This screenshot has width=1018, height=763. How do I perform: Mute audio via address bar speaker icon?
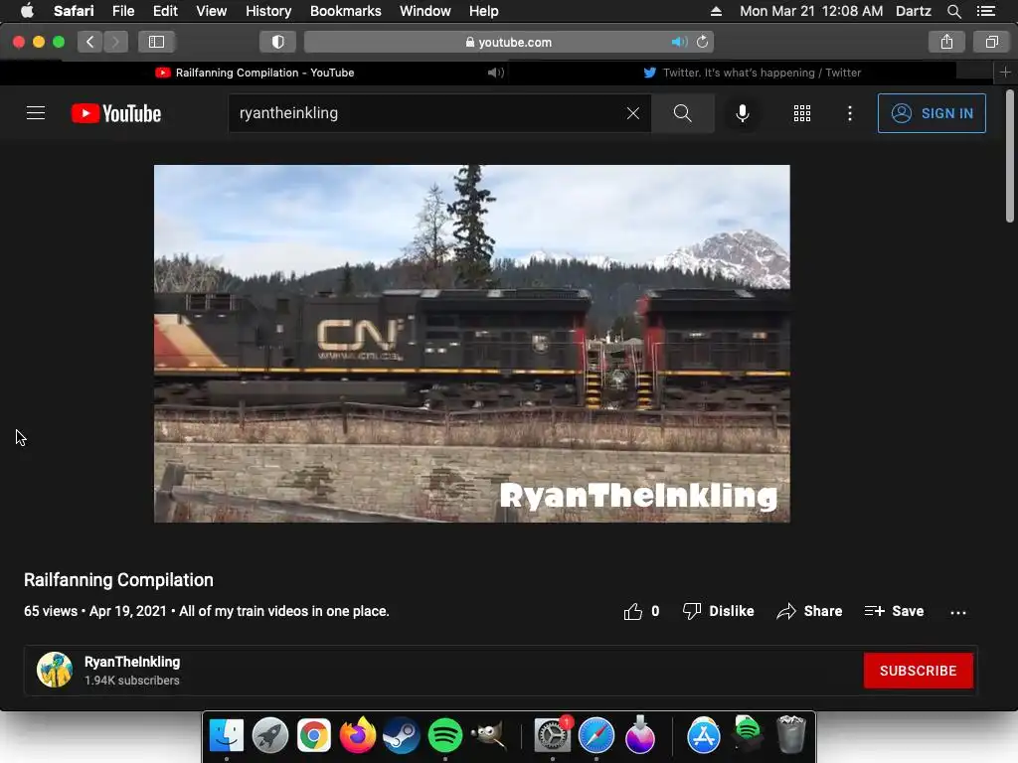[x=679, y=42]
